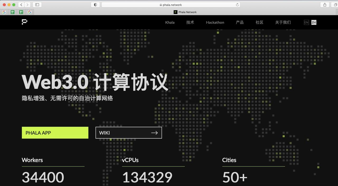The image size is (338, 186).
Task: Open the first pinned Google tab
Action: coord(4,12)
